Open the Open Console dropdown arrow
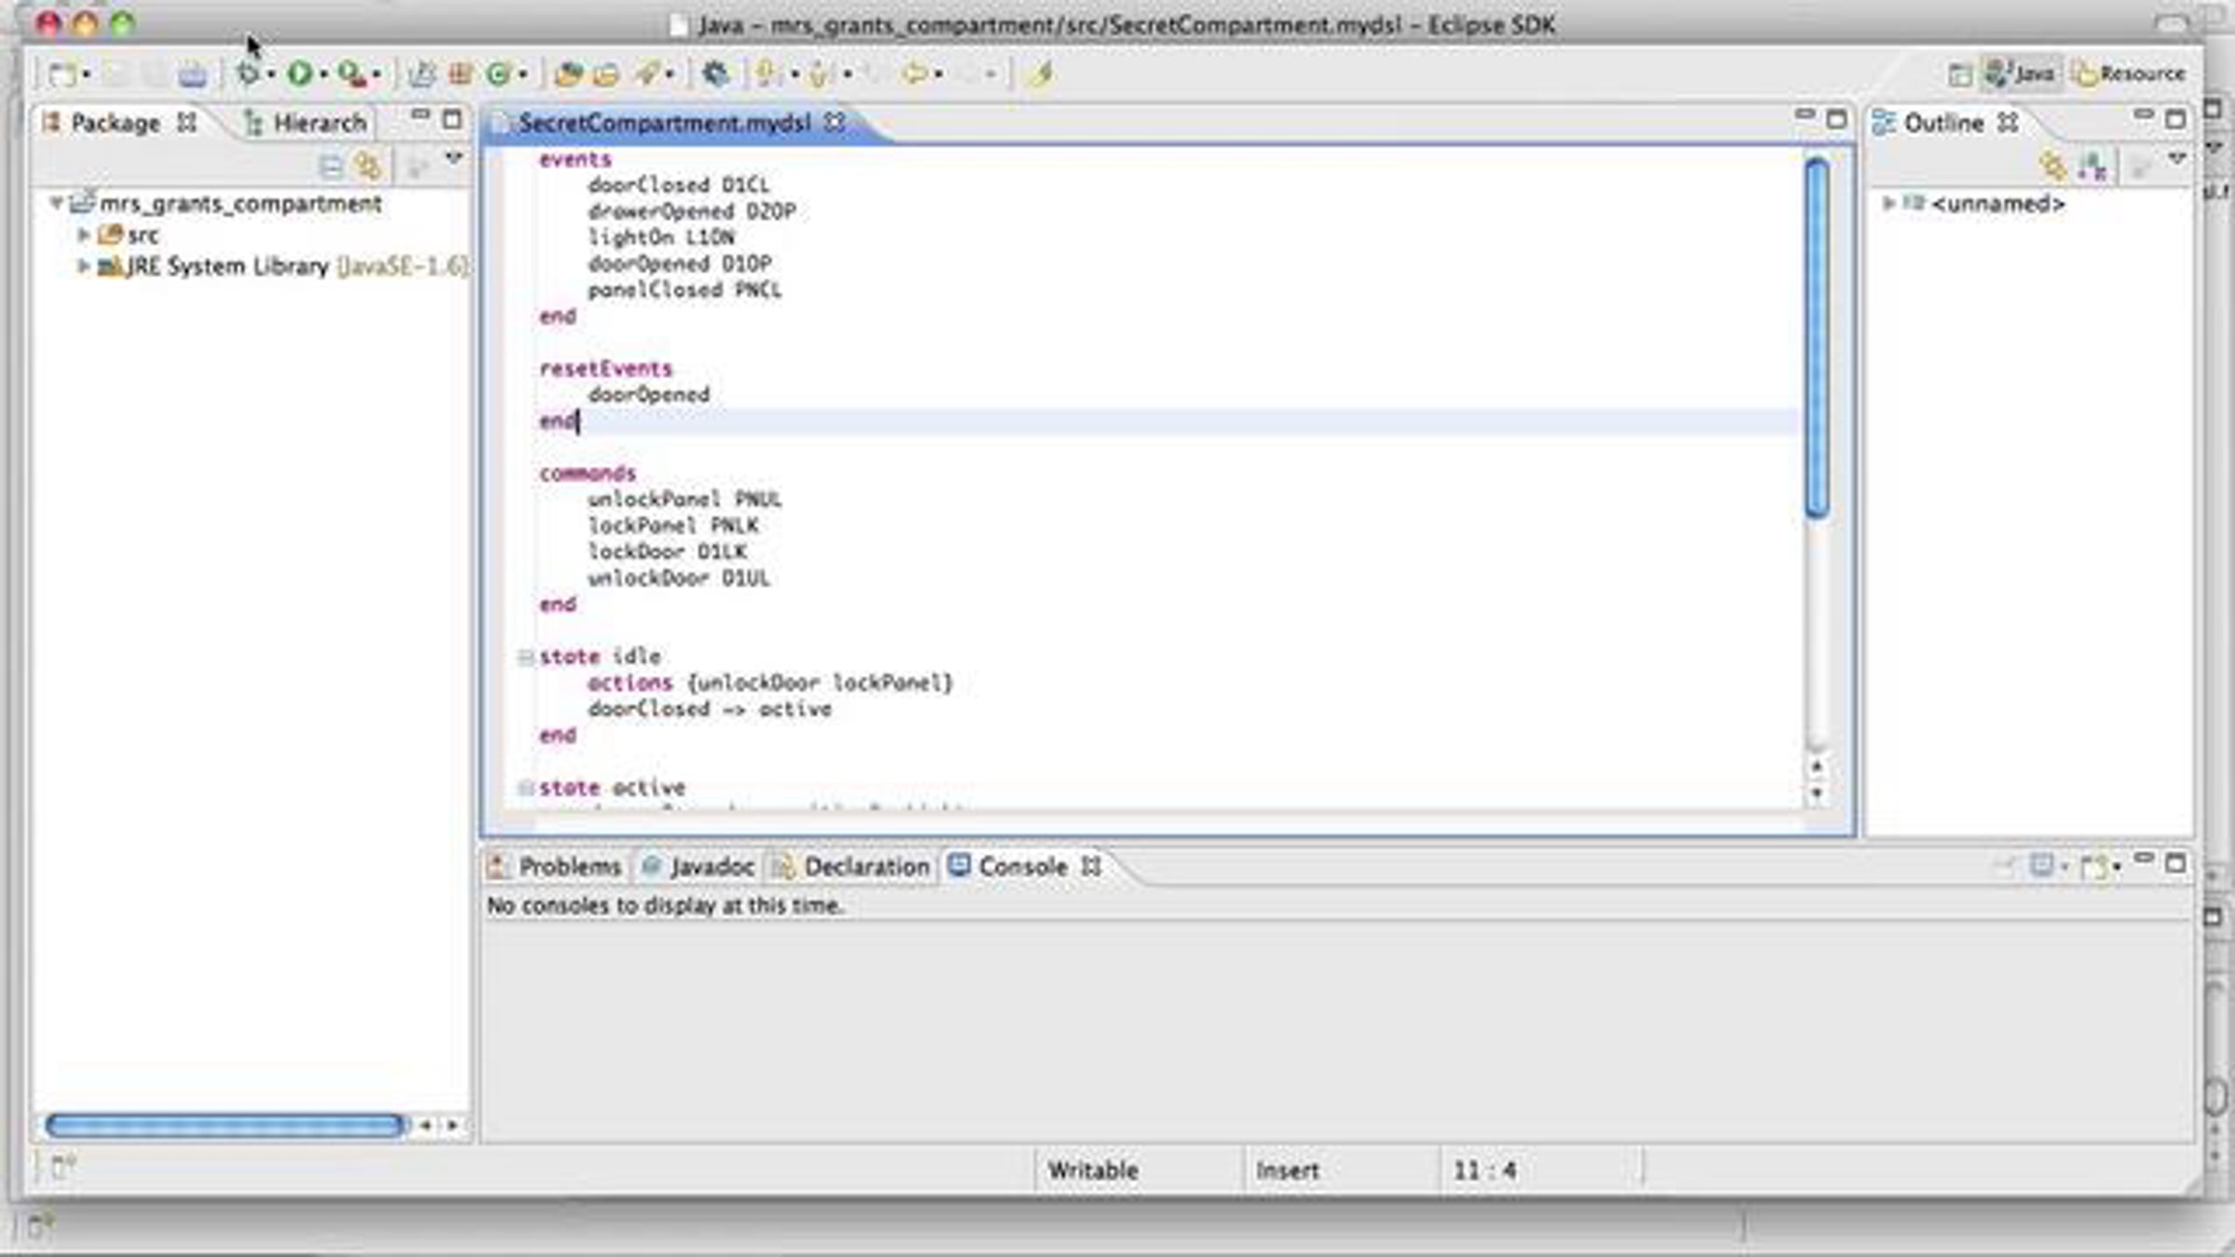Viewport: 2235px width, 1257px height. [2117, 867]
